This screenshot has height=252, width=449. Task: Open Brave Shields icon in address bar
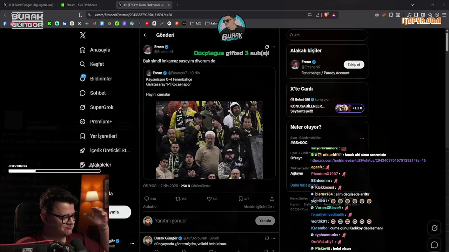(x=326, y=15)
